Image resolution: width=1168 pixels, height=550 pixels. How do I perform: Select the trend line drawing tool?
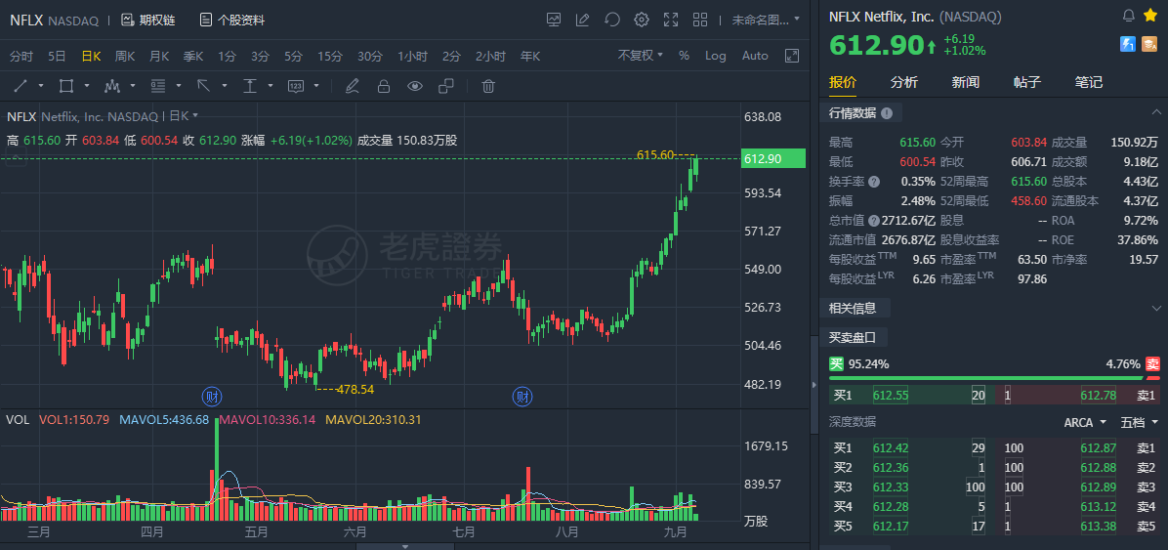click(21, 86)
